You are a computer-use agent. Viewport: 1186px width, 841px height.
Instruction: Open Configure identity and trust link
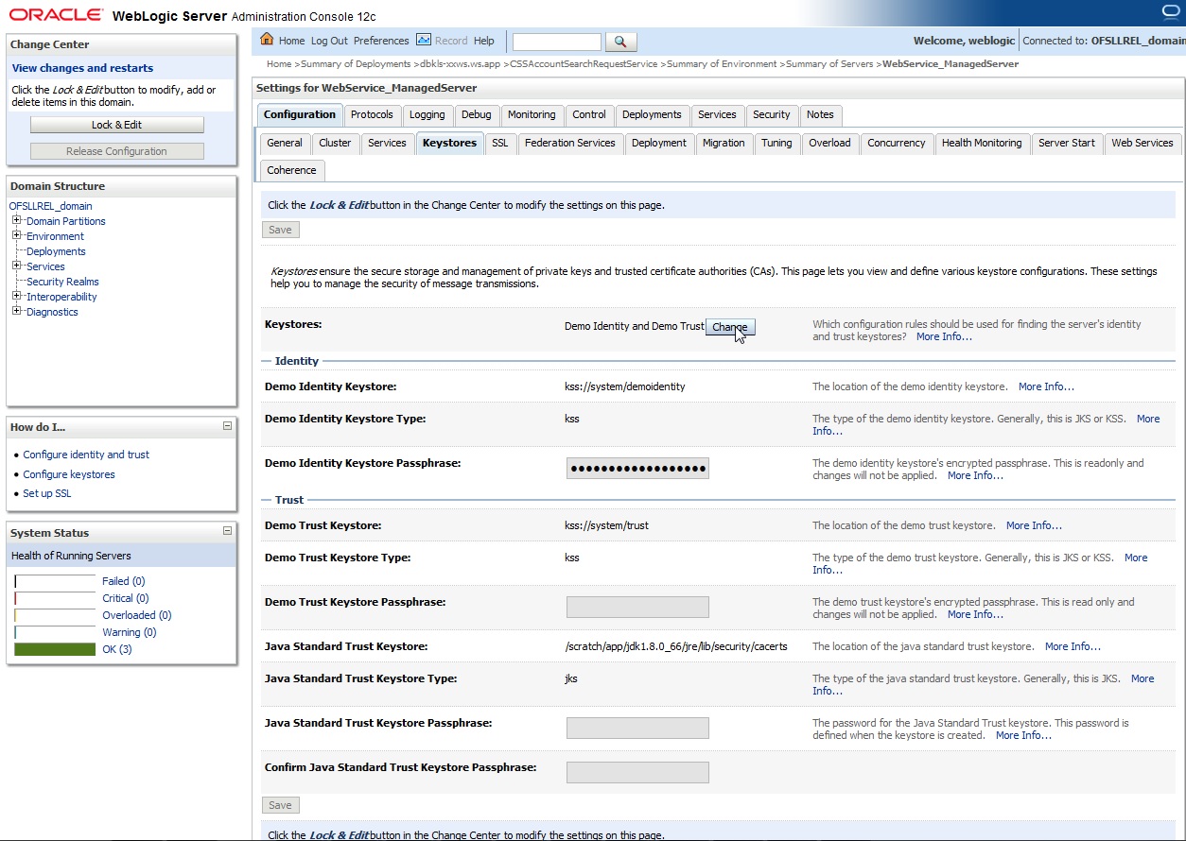tap(86, 455)
